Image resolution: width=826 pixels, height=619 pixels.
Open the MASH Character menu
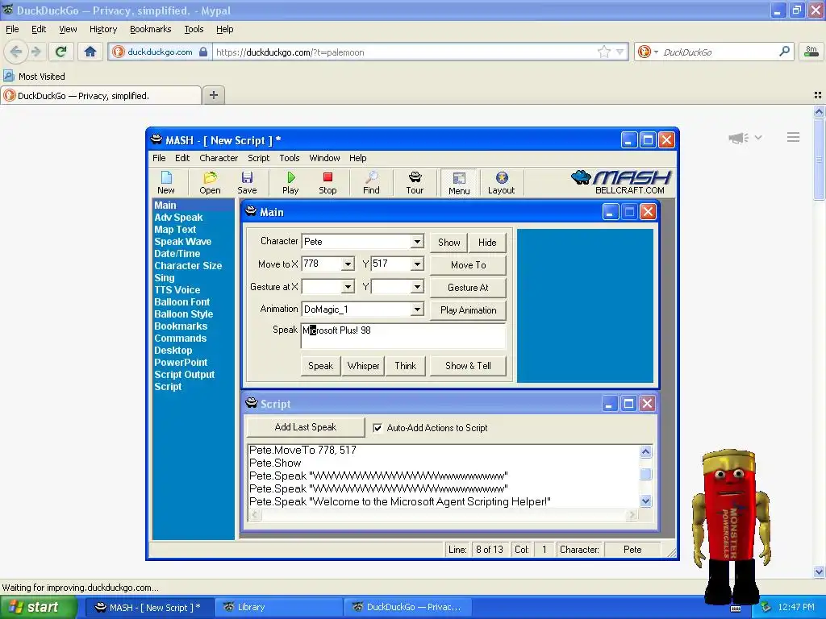219,158
